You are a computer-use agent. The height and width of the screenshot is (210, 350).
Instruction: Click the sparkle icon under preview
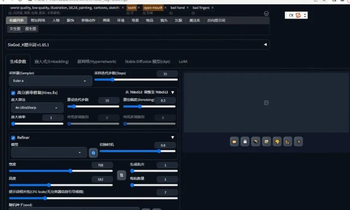point(298,141)
